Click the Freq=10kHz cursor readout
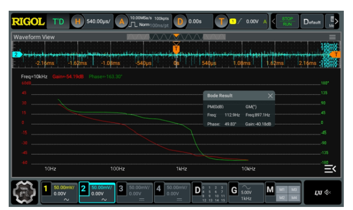The width and height of the screenshot is (353, 210). click(34, 76)
